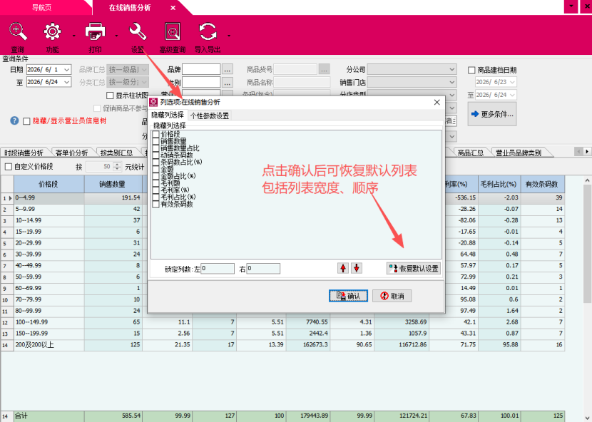The height and width of the screenshot is (422, 592).
Task: Switch to 个性参数设置 tab
Action: click(210, 115)
